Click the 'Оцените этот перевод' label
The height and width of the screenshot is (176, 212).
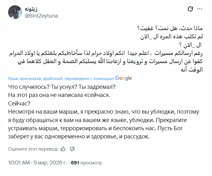click(x=33, y=149)
